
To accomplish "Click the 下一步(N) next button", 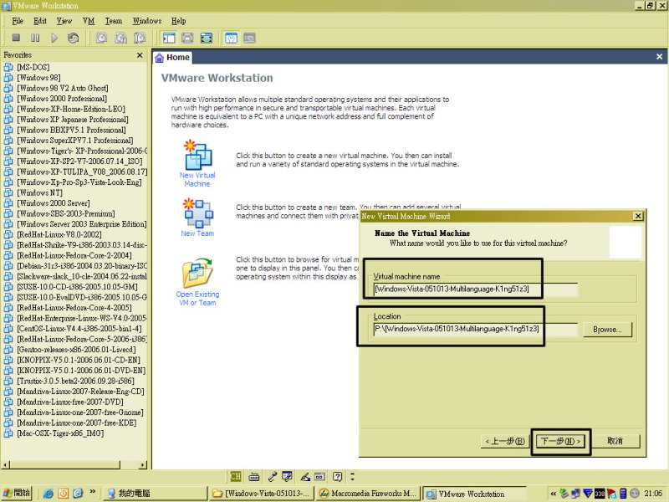I will 560,441.
